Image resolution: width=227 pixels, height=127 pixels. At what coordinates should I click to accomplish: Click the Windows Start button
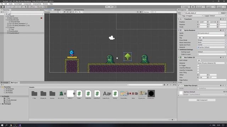pyautogui.click(x=2, y=125)
